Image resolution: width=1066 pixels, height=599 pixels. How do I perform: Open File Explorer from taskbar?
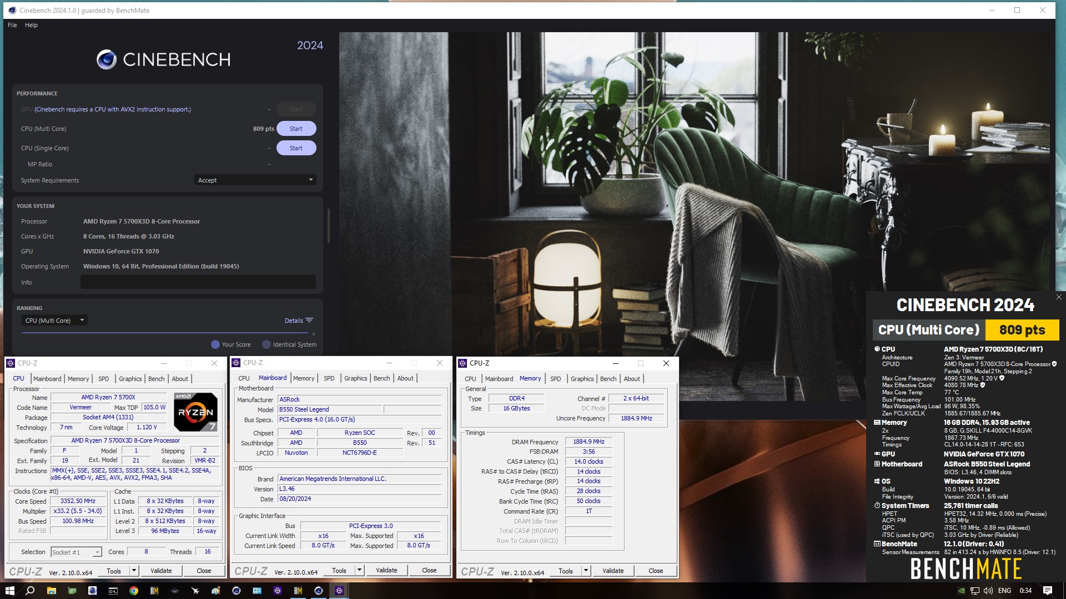pos(51,591)
